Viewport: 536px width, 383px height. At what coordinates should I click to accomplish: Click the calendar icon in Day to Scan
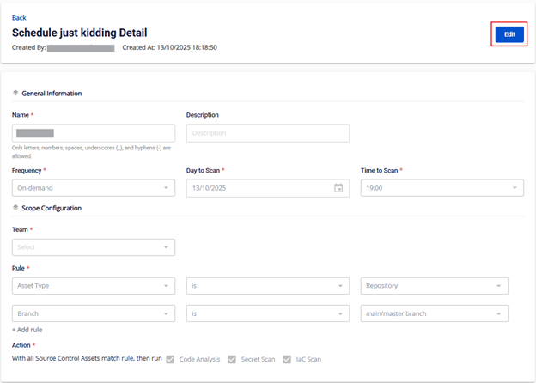tap(338, 188)
